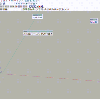Click the Dibac red down-arrow icon
This screenshot has height=100, width=100.
pos(27,34)
